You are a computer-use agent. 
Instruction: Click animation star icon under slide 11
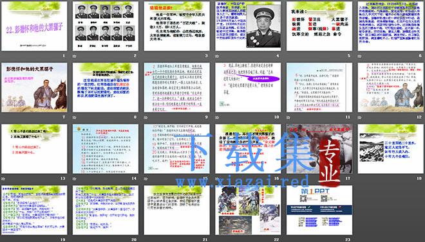point(288,117)
